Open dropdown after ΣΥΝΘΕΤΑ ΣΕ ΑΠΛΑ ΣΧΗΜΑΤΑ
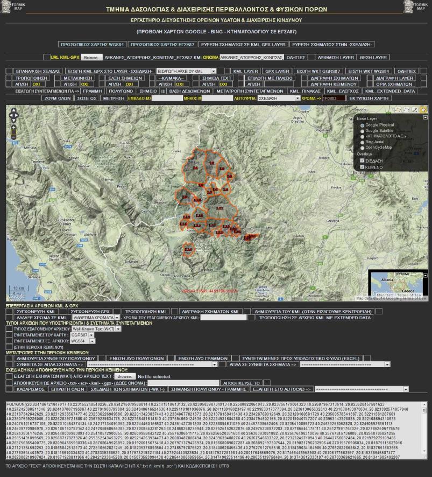The height and width of the screenshot is (477, 432). pyautogui.click(x=152, y=364)
